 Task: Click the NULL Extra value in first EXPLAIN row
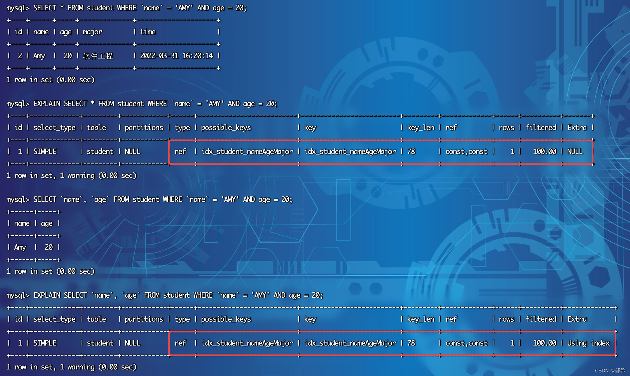[575, 152]
